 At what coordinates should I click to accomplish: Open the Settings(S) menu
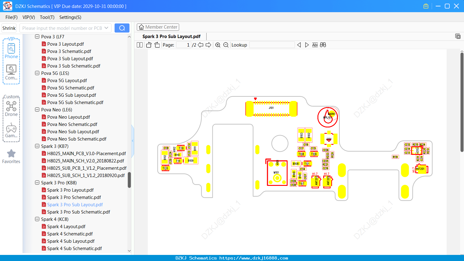(x=70, y=17)
